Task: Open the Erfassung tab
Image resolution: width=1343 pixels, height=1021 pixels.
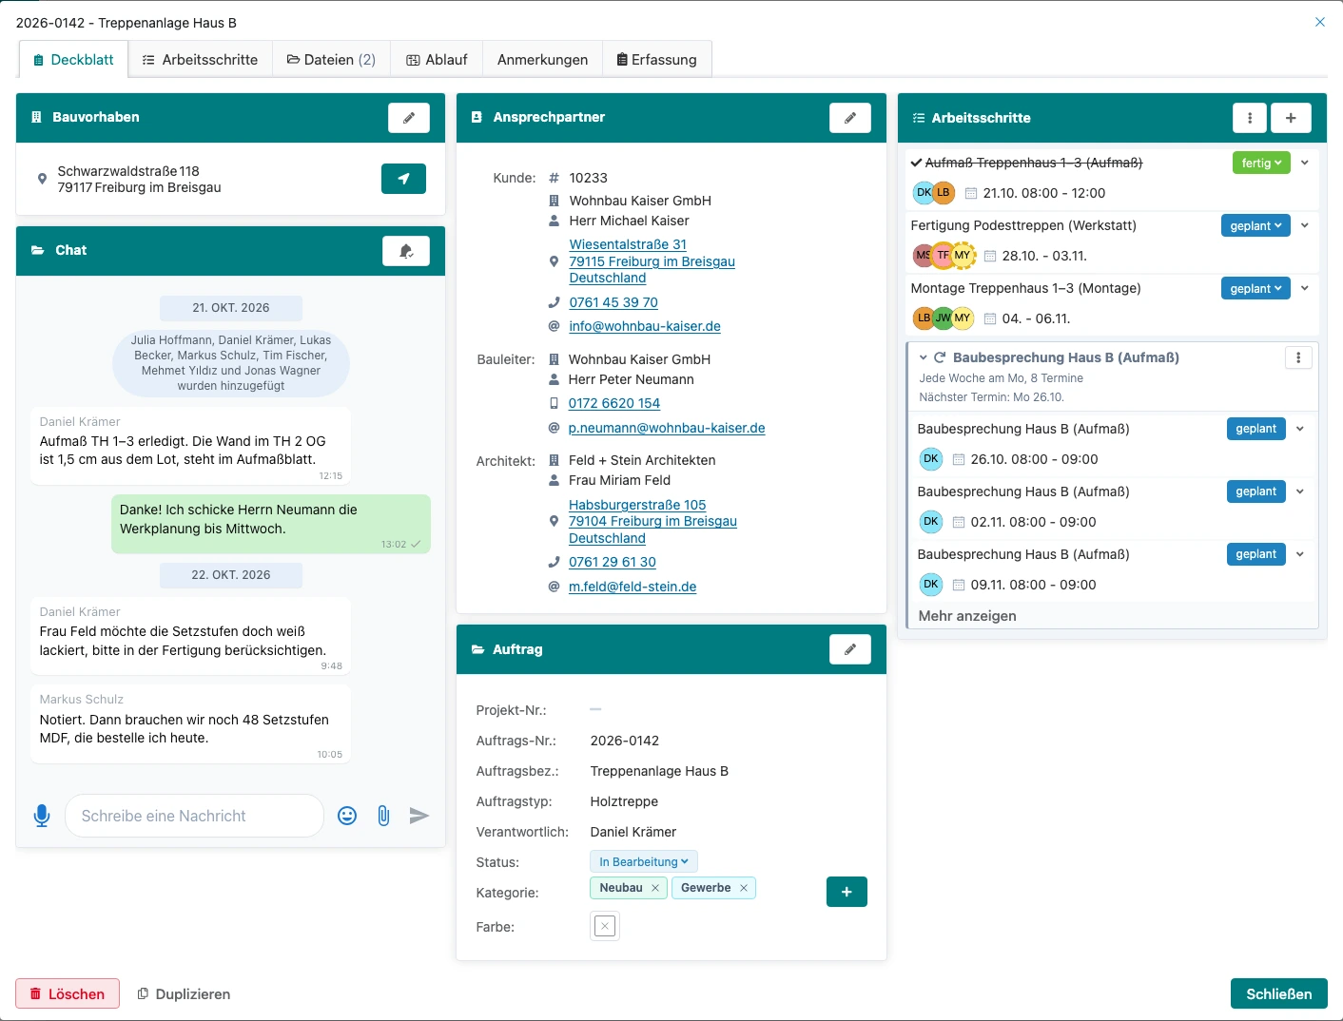Action: (656, 59)
